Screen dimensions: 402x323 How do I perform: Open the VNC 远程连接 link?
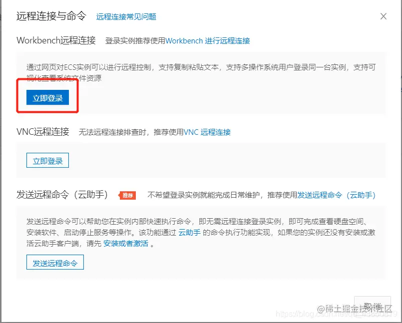coord(207,132)
